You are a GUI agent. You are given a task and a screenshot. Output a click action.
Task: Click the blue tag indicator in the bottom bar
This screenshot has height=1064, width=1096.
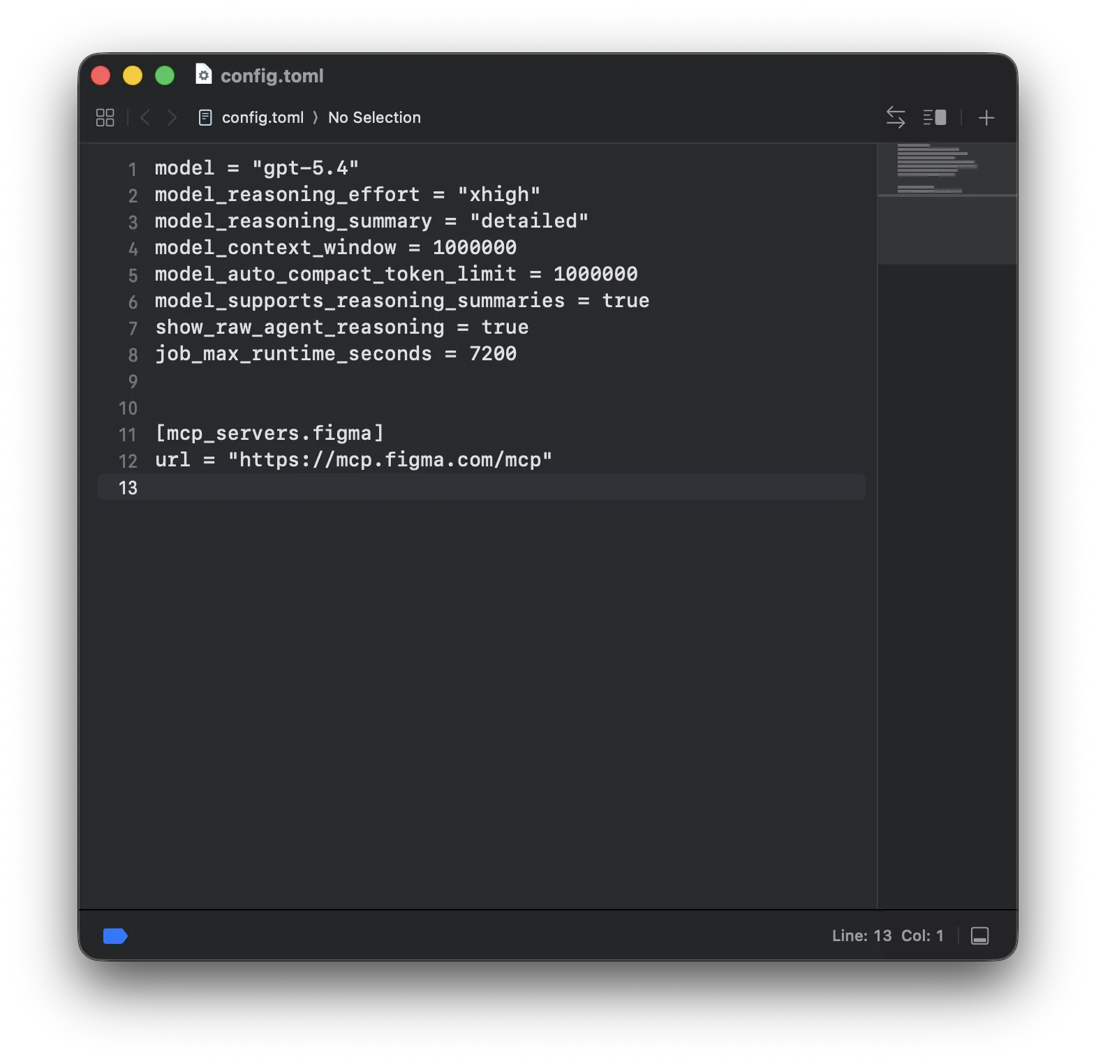click(115, 936)
